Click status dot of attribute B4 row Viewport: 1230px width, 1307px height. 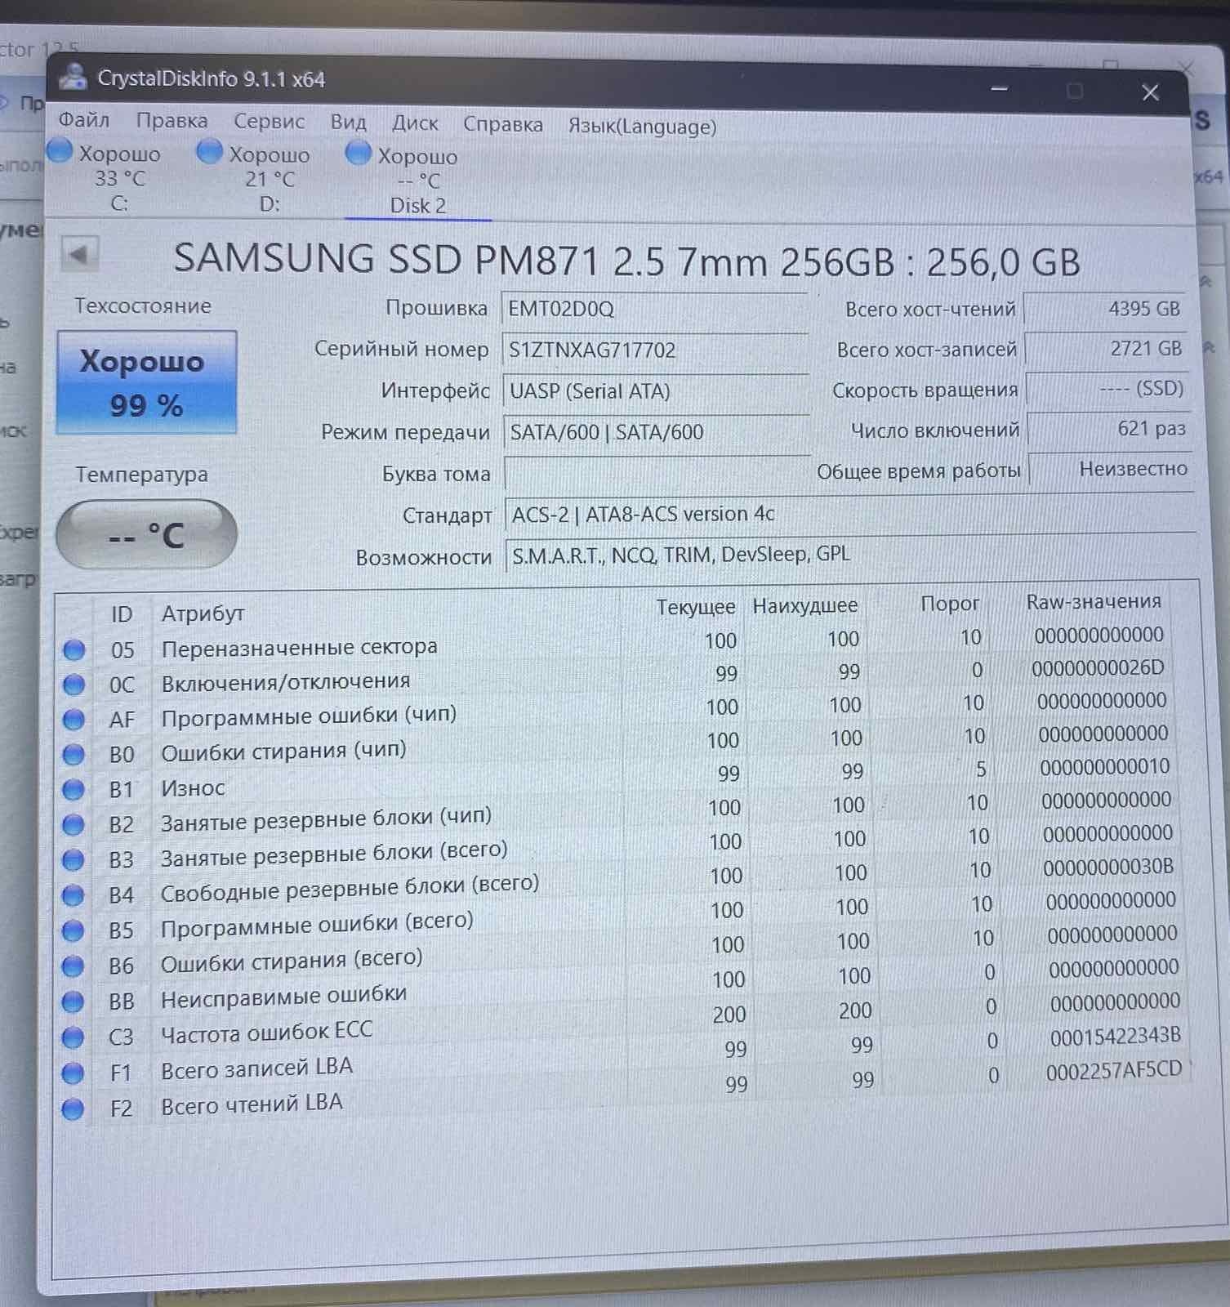point(74,896)
